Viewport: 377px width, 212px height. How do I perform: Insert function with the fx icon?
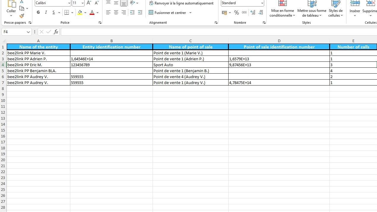[56, 32]
